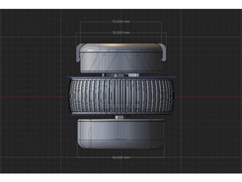Viewport: 242px width, 182px height.
Task: Click the red X axis line right of model
Action: 208,97
